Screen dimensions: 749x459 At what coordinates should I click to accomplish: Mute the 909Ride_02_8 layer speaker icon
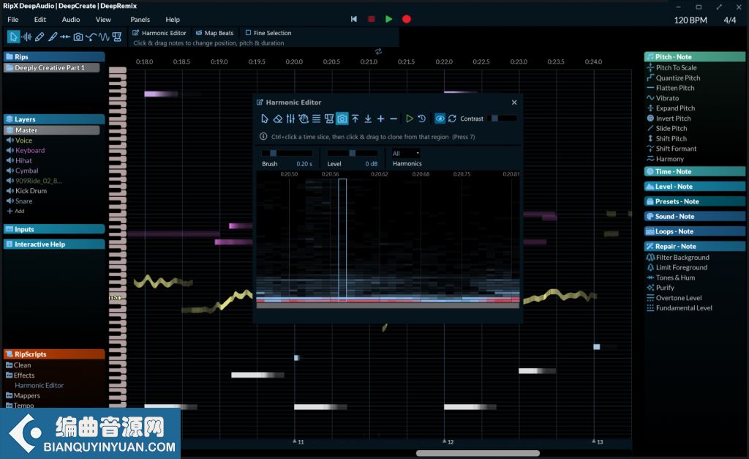point(10,181)
